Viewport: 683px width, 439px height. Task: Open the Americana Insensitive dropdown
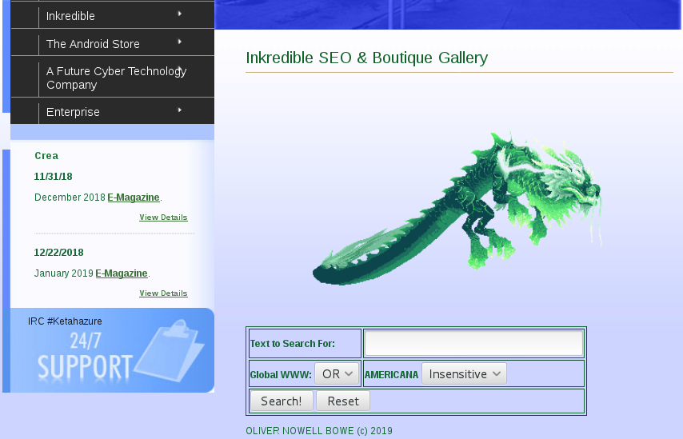[464, 374]
